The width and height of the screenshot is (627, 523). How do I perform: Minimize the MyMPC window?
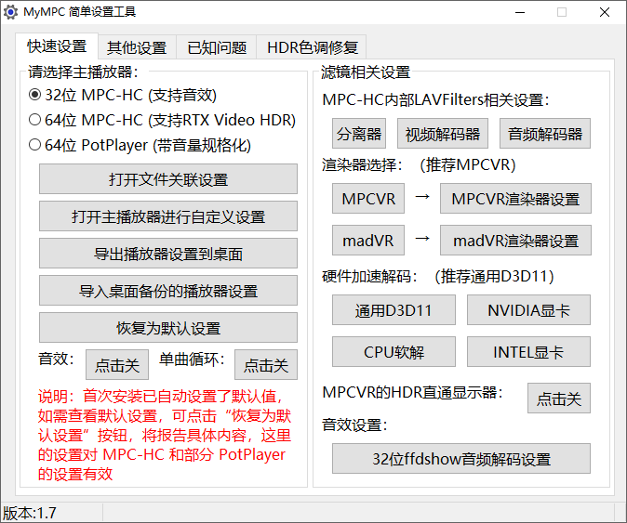point(520,12)
